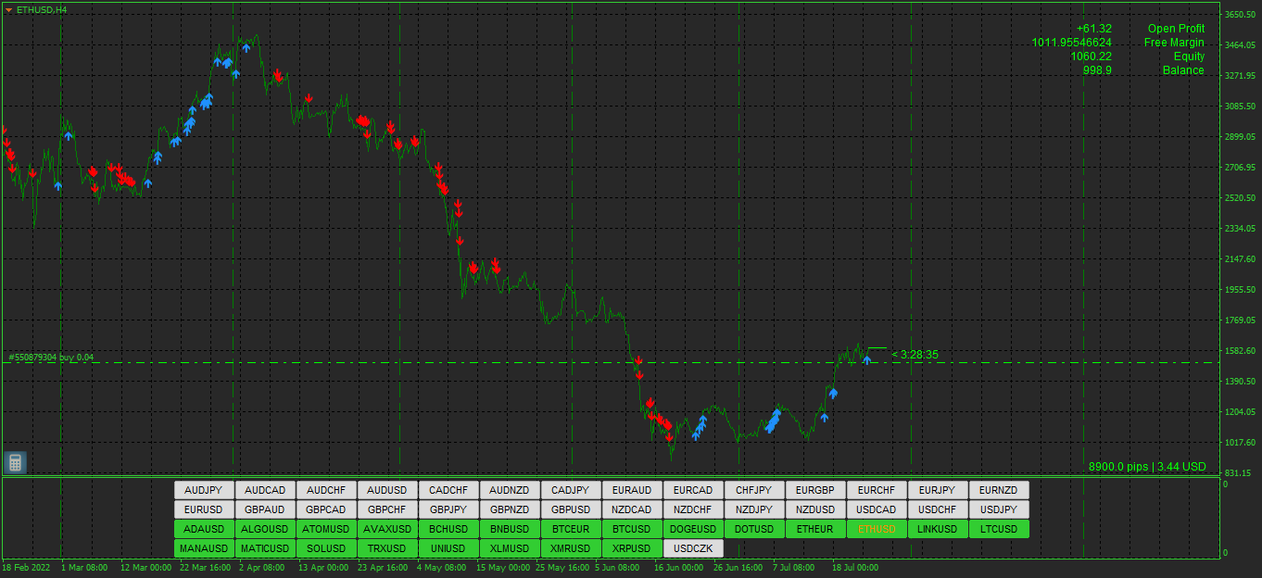Viewport: 1262px width, 578px height.
Task: Click the Equity value 1060.22
Action: coord(1091,57)
